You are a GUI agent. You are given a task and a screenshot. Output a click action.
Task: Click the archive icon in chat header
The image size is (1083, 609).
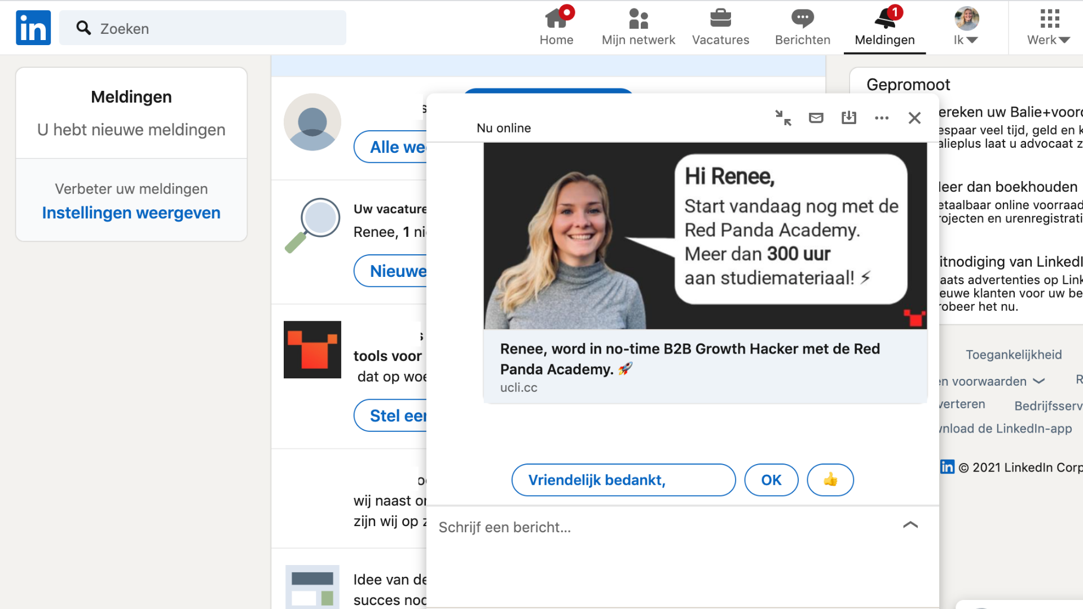click(848, 118)
